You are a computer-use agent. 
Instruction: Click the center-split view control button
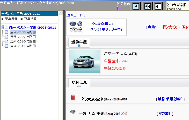point(148,6)
